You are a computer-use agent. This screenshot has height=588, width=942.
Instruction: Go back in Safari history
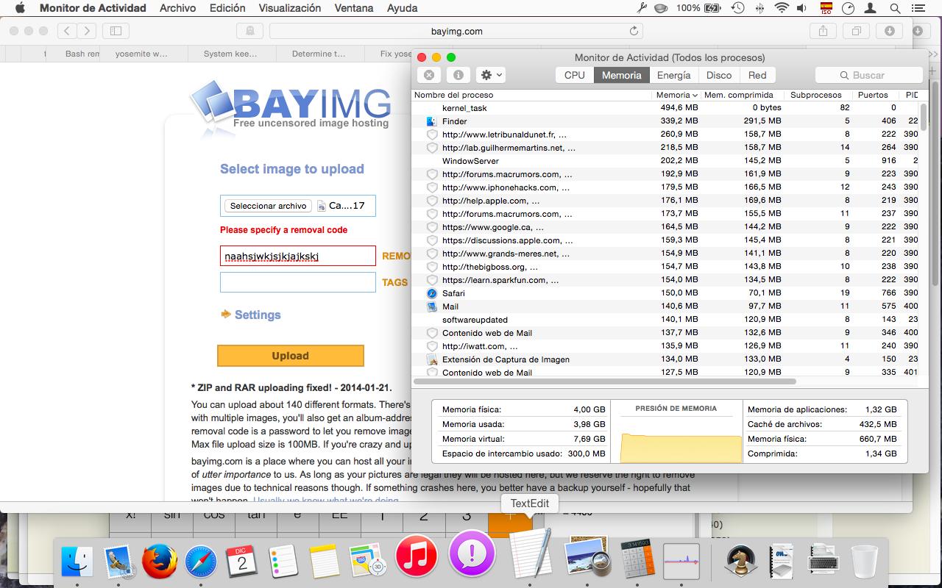[x=68, y=31]
